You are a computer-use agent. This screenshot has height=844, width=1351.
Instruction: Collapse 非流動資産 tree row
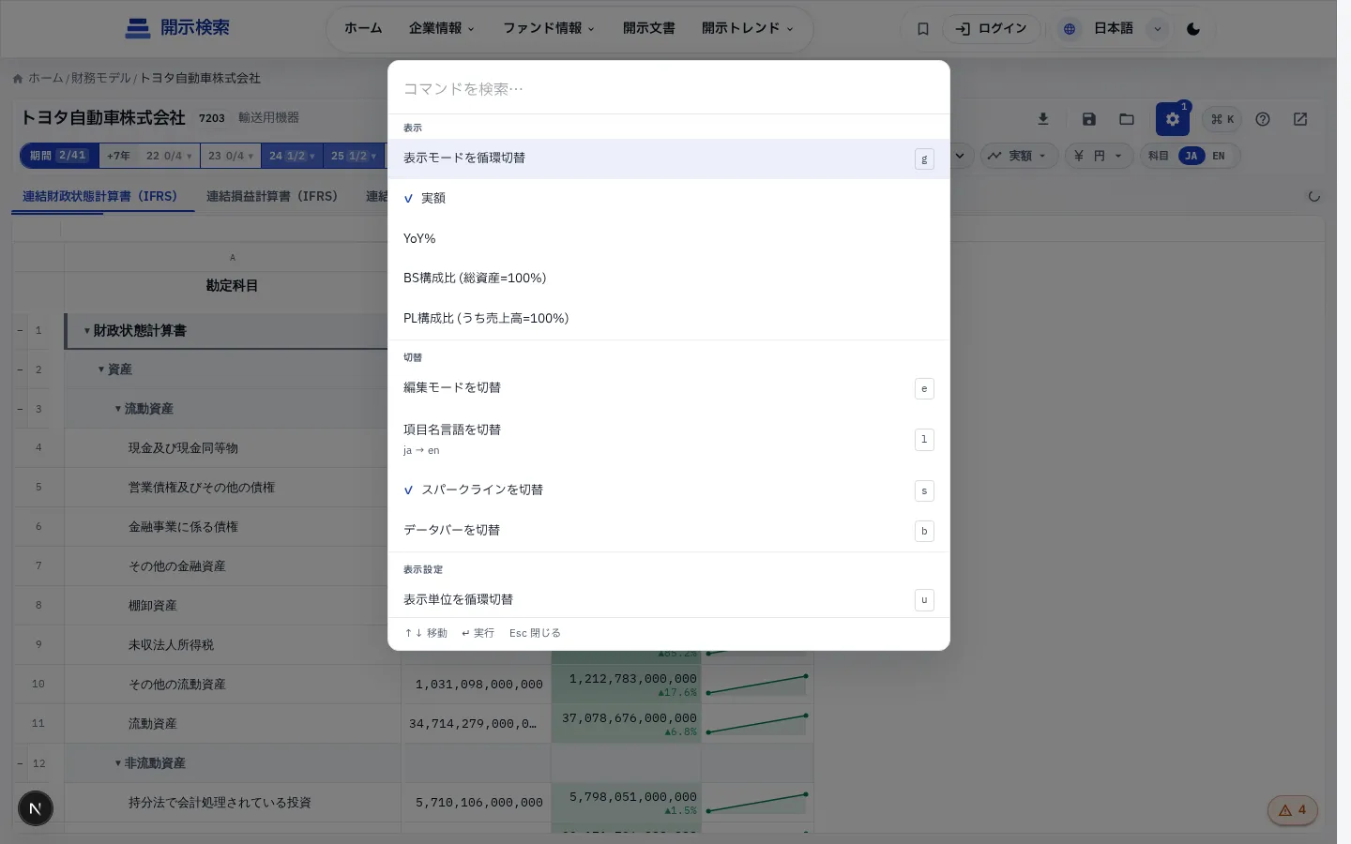tap(118, 763)
